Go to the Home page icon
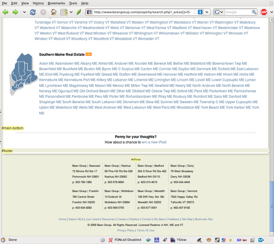The image size is (274, 244). click(53, 12)
